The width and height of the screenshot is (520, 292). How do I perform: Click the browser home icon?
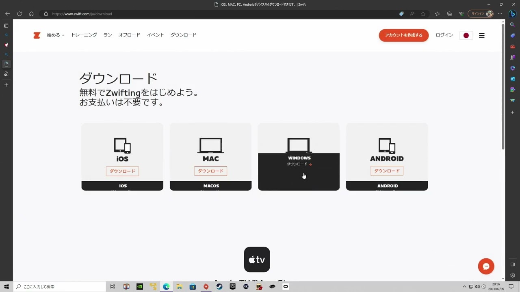(31, 14)
